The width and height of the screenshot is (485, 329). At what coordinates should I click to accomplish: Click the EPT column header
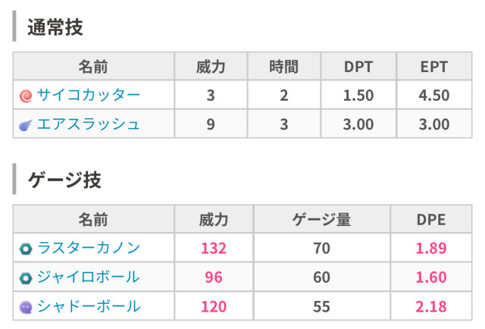(x=434, y=67)
